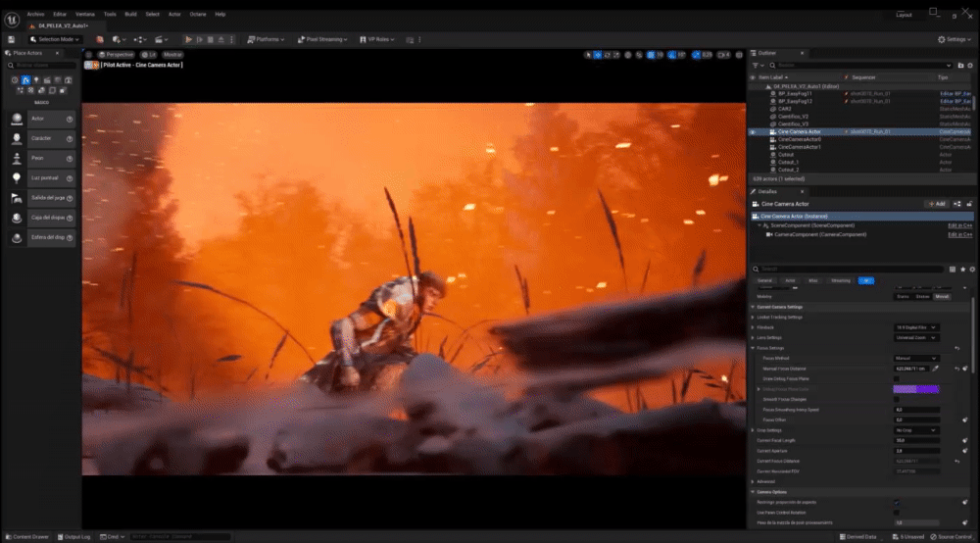
Task: Save the current level with disk icon
Action: coord(11,39)
